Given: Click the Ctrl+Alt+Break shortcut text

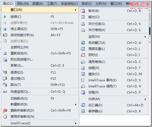Looking at the screenshot, I should [62, 23].
